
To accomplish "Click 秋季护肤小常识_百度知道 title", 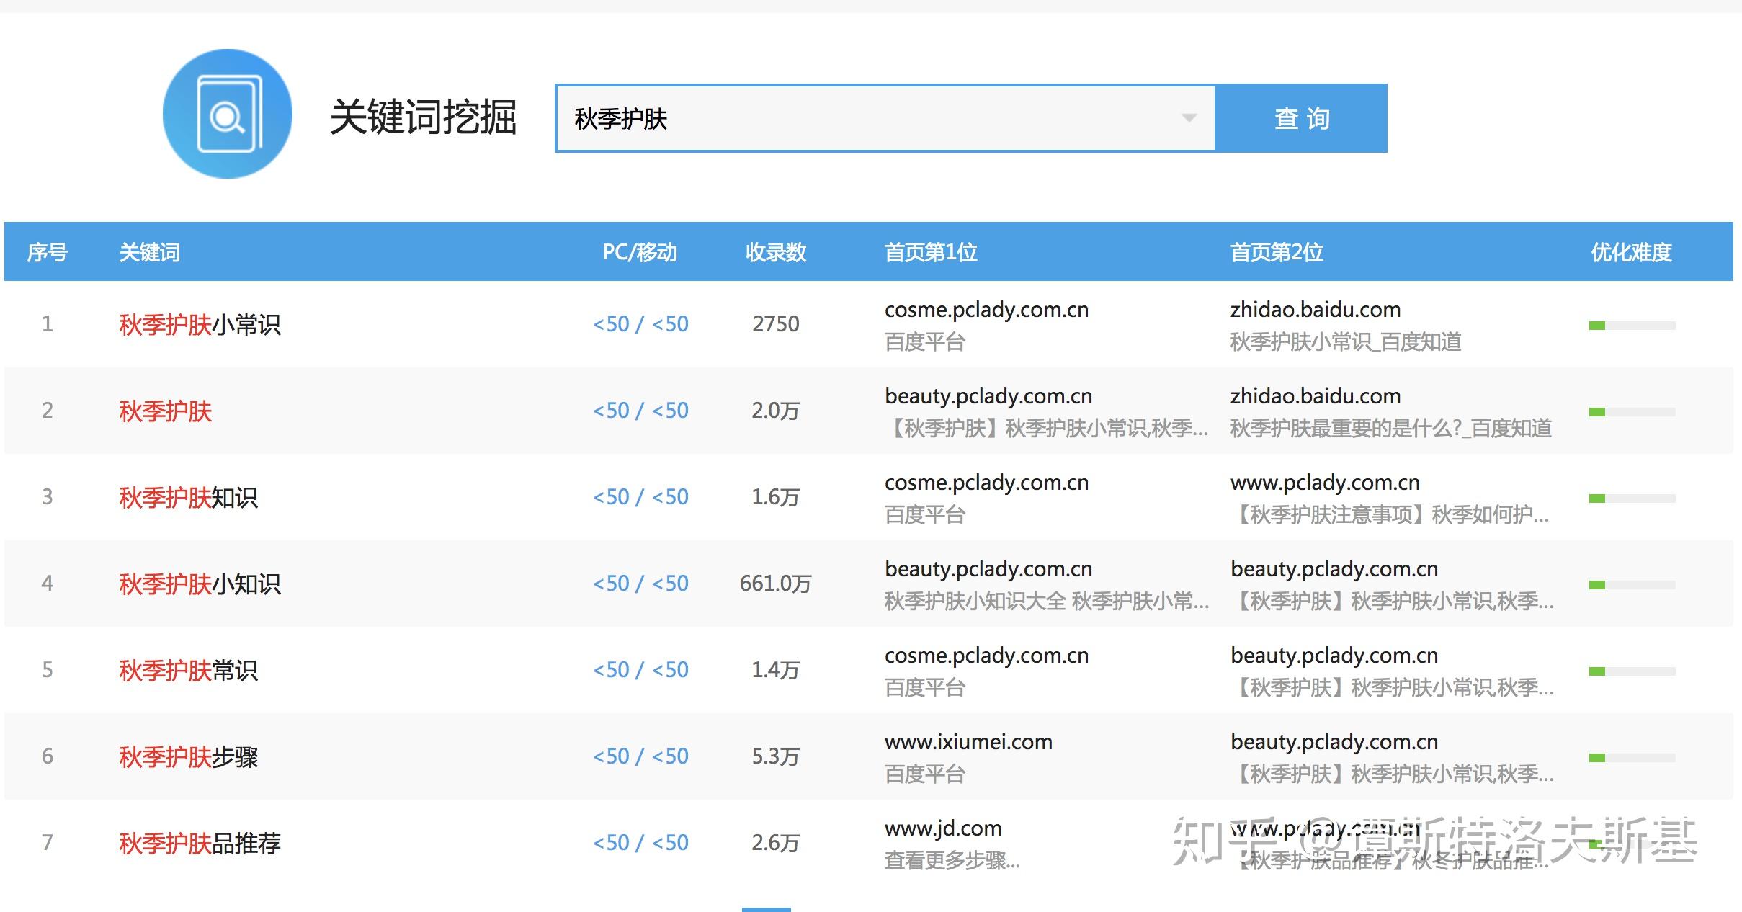I will pos(1346,341).
